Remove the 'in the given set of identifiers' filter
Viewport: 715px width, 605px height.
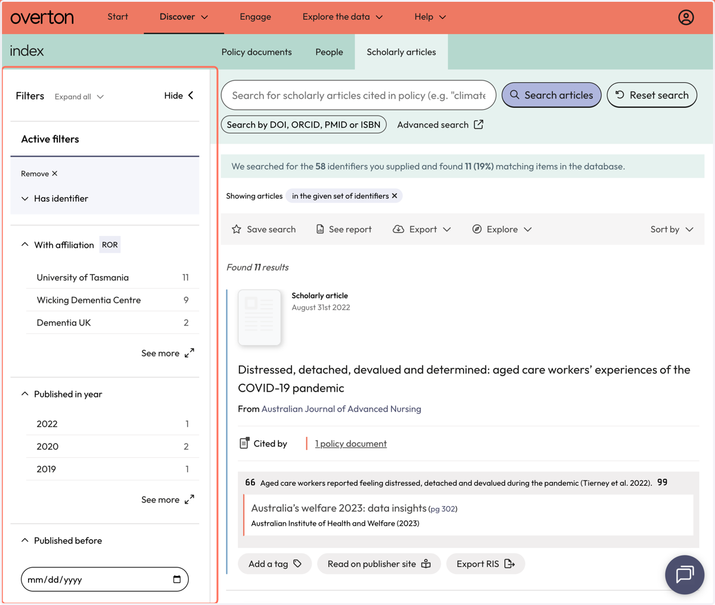click(394, 196)
